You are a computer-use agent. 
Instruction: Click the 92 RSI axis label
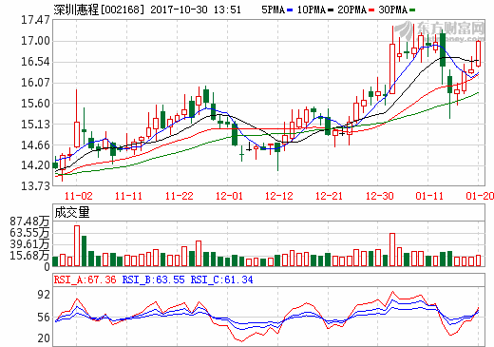pos(44,295)
